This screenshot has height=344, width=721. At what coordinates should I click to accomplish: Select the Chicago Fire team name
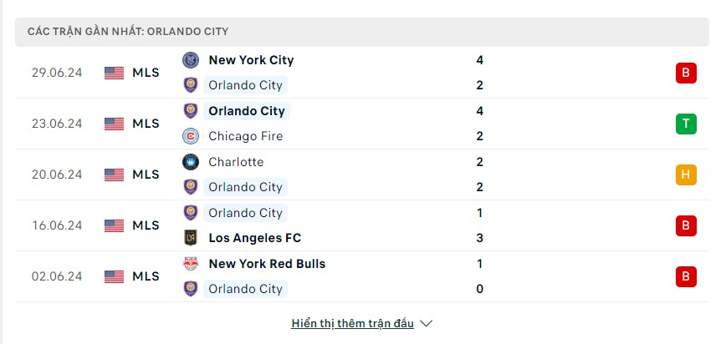click(x=246, y=136)
